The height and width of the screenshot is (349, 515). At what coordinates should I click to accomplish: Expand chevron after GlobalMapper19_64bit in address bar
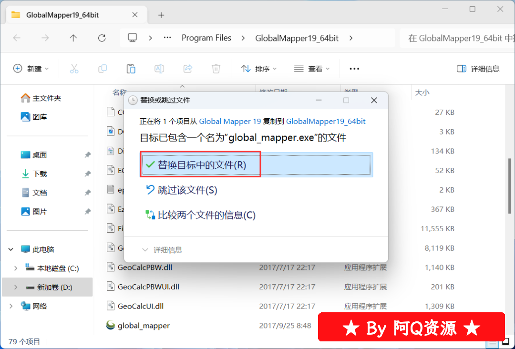[x=351, y=38]
